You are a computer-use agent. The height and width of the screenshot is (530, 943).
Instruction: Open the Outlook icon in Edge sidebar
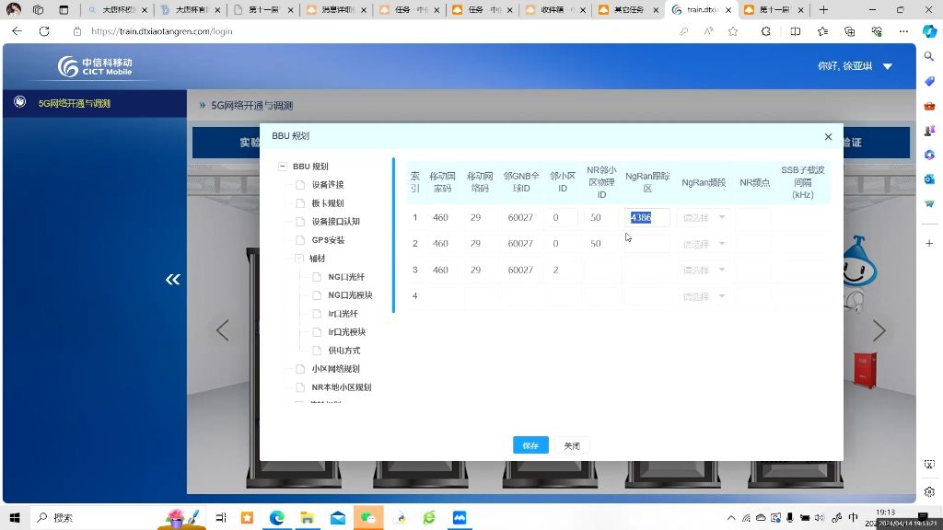point(929,179)
